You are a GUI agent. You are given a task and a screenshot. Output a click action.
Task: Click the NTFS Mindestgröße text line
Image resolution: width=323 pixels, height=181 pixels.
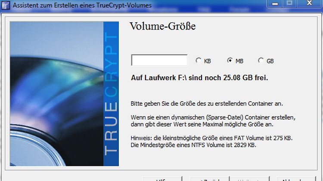[x=194, y=145]
